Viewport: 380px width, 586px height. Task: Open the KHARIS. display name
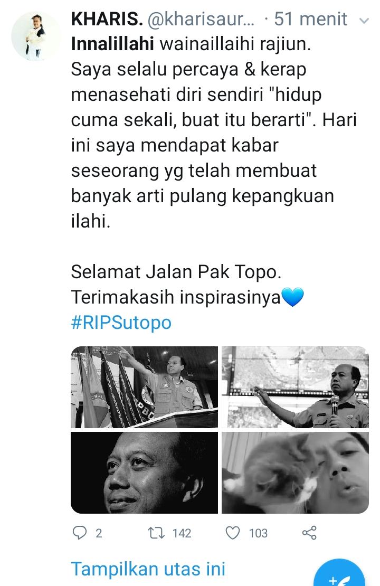click(107, 19)
